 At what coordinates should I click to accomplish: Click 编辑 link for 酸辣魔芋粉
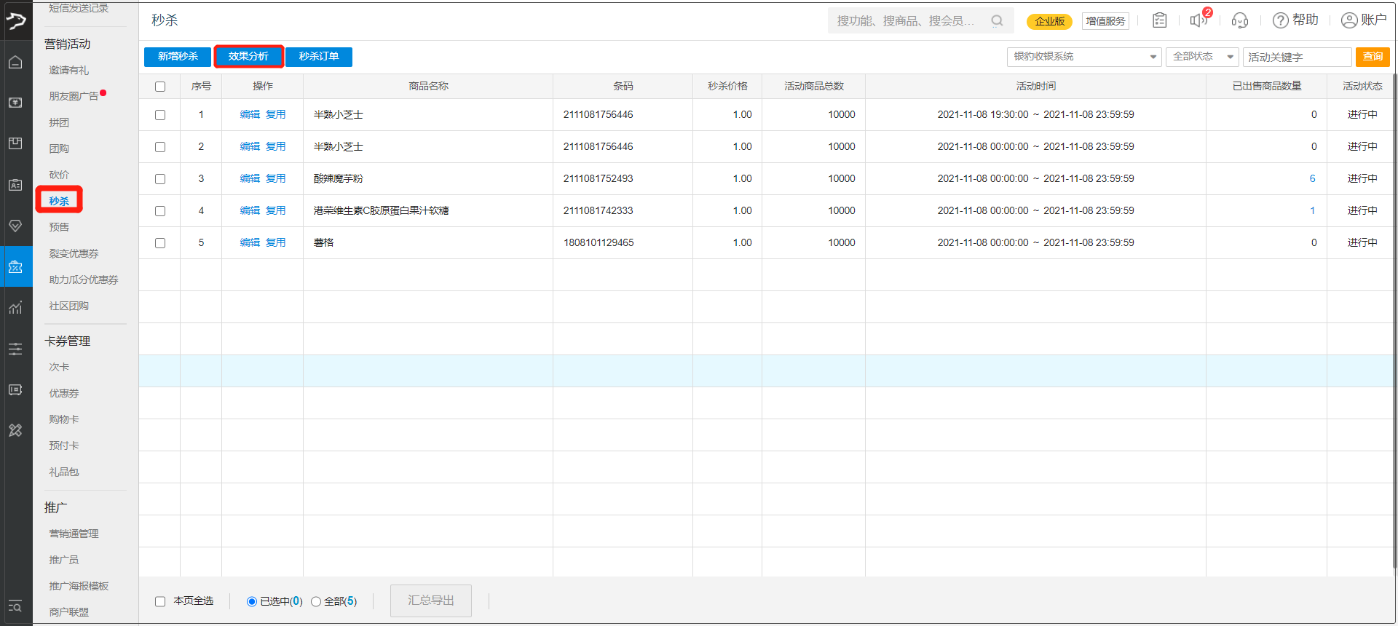coord(250,178)
